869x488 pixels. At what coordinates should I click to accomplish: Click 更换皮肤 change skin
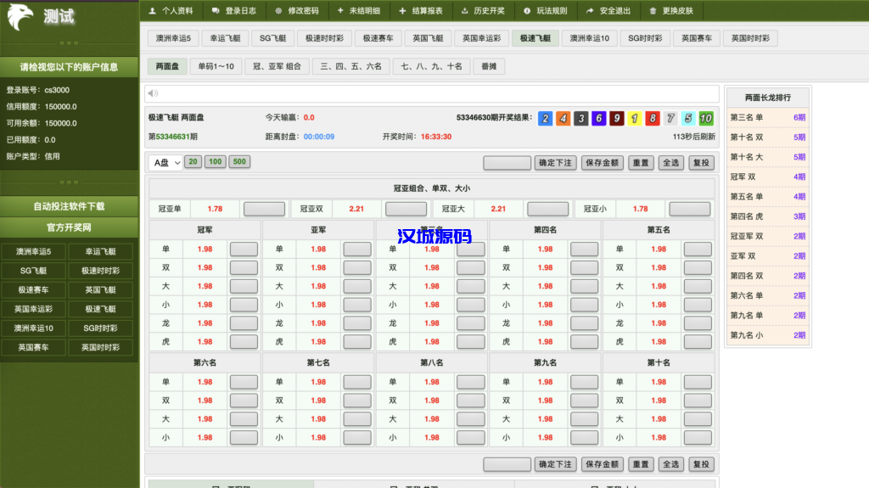point(671,10)
